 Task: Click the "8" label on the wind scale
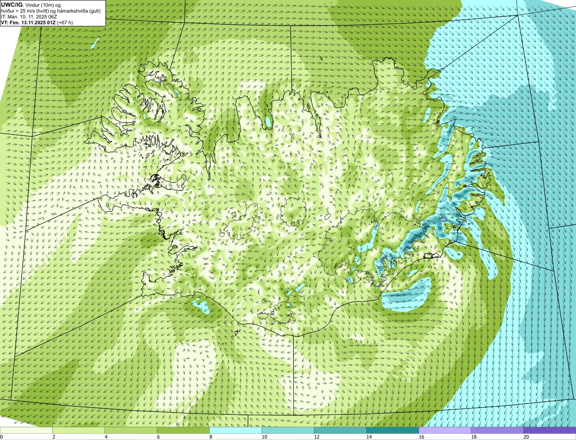click(210, 437)
